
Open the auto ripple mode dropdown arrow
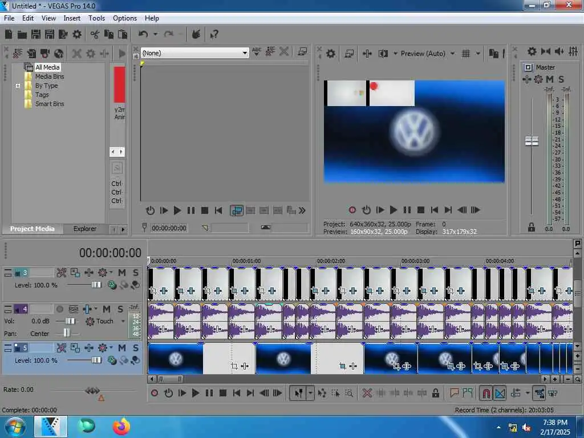coord(528,393)
